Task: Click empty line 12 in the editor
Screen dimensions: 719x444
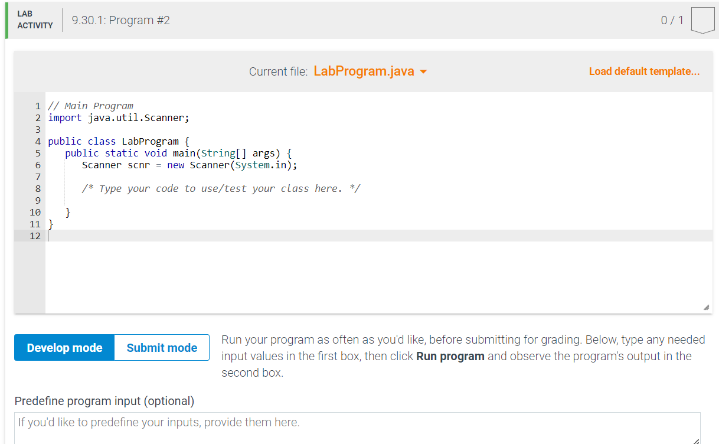Action: click(118, 236)
